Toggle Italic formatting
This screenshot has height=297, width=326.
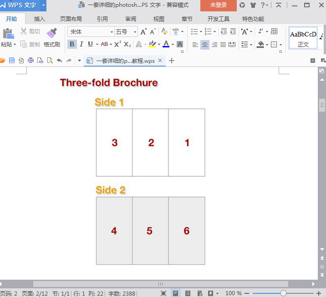pos(81,44)
